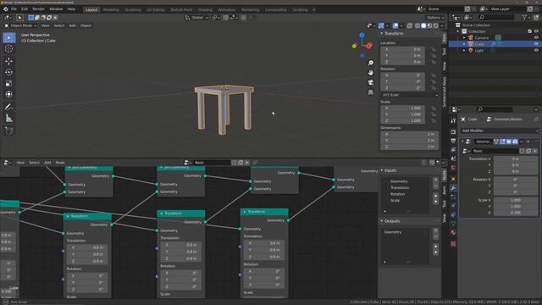Click the modifier Scale Z 0.100 field
Screen dimensions: 542x305
click(x=516, y=213)
